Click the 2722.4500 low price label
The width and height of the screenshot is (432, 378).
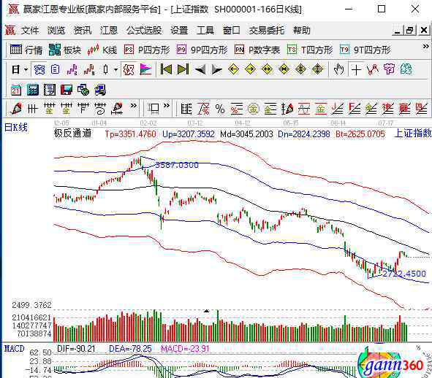click(404, 274)
